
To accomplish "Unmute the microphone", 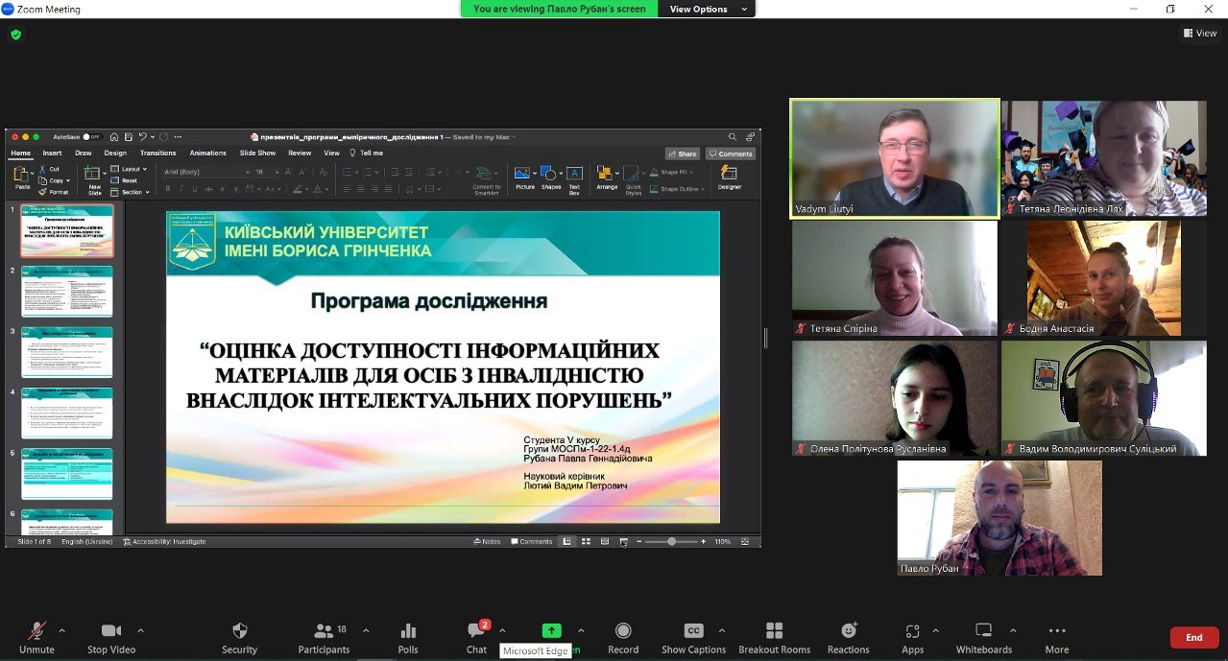I will click(36, 636).
